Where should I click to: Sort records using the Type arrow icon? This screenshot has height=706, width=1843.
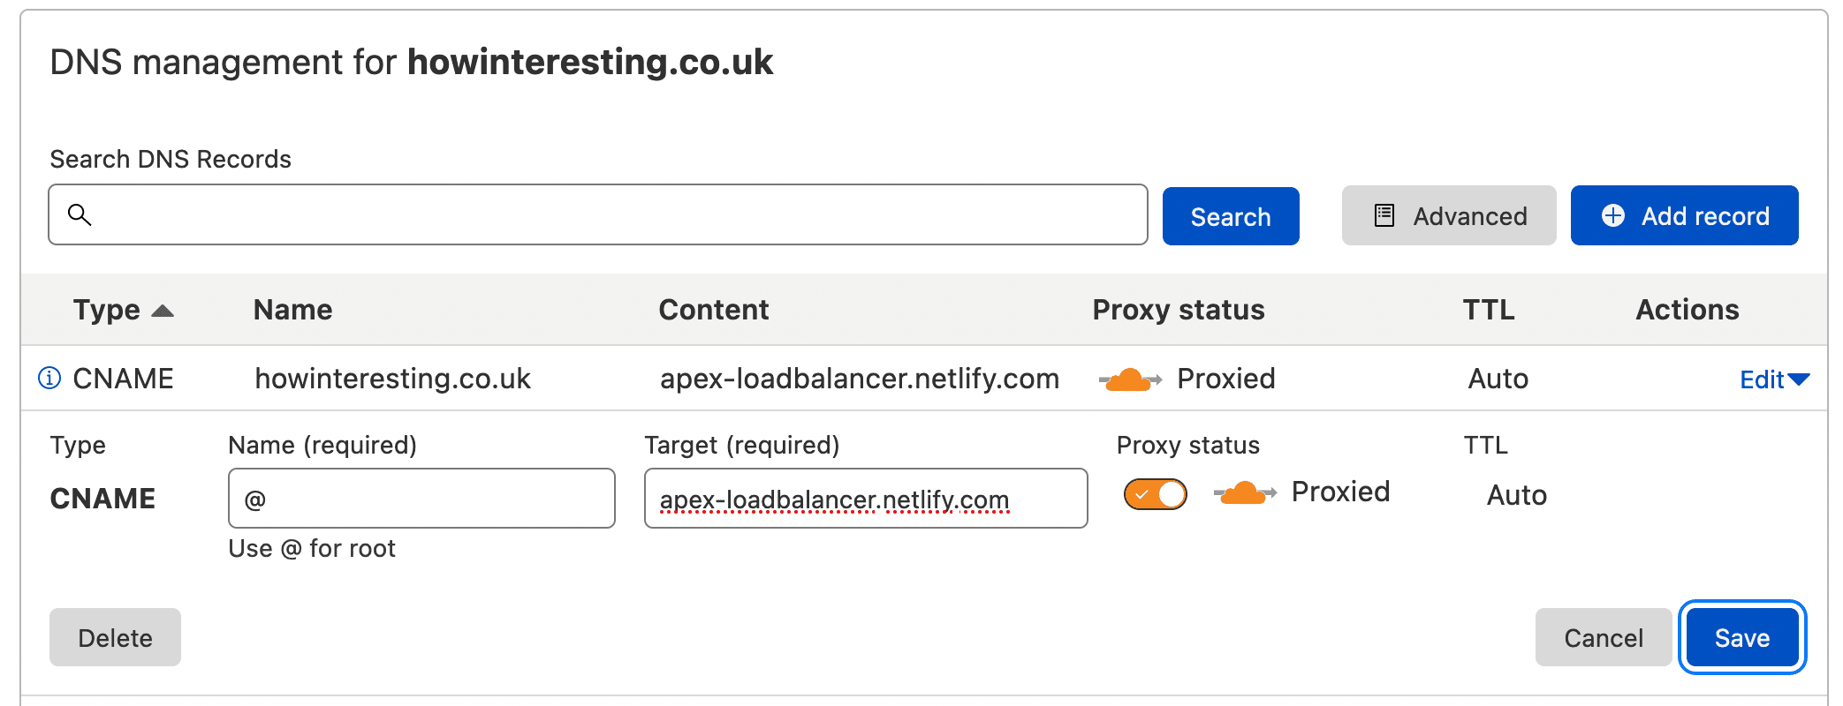click(163, 311)
